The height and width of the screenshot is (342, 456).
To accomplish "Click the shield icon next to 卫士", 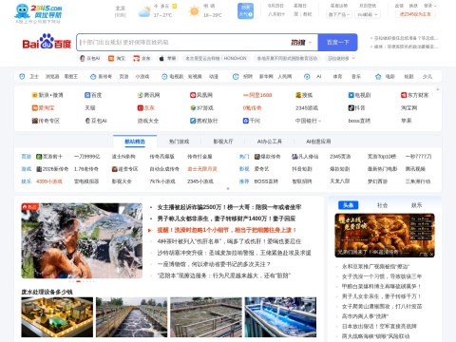I will coord(22,77).
